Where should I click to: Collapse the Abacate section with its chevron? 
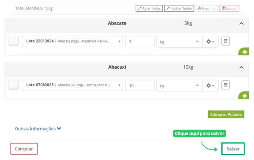tap(241, 23)
